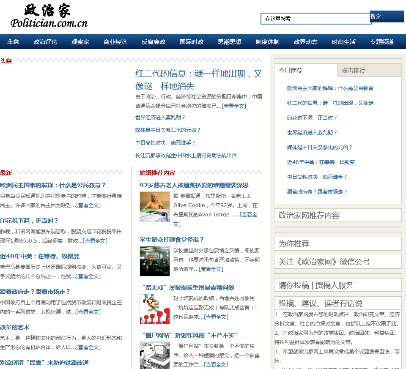This screenshot has height=369, width=406.
Task: Open latest article 欧洲民主国家的解释：什么是公民教育？
Action: 53,185
